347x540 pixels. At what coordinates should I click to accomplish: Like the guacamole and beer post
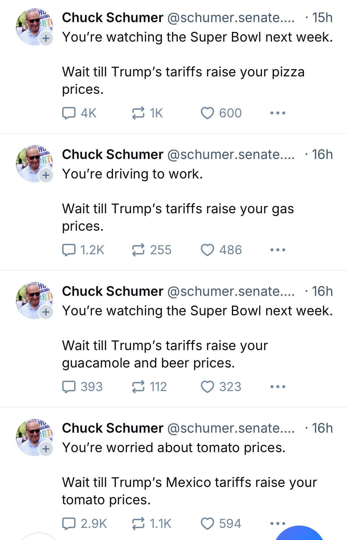coord(207,387)
